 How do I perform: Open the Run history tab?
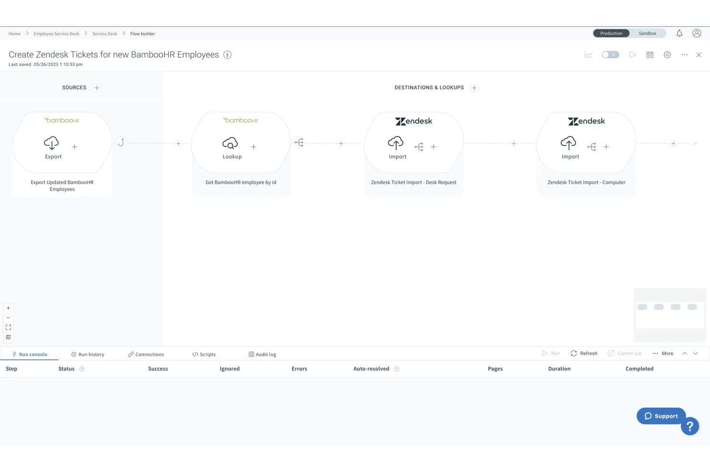(x=88, y=355)
